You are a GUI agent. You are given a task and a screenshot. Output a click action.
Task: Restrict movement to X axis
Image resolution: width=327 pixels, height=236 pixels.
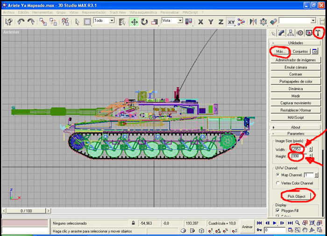coord(200,21)
